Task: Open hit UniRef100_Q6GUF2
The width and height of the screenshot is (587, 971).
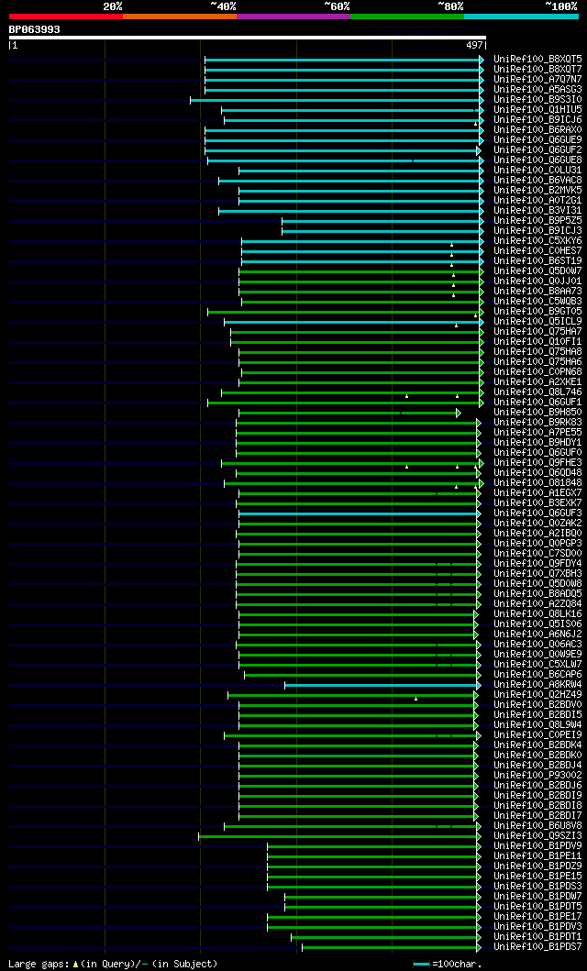Action: pyautogui.click(x=538, y=149)
